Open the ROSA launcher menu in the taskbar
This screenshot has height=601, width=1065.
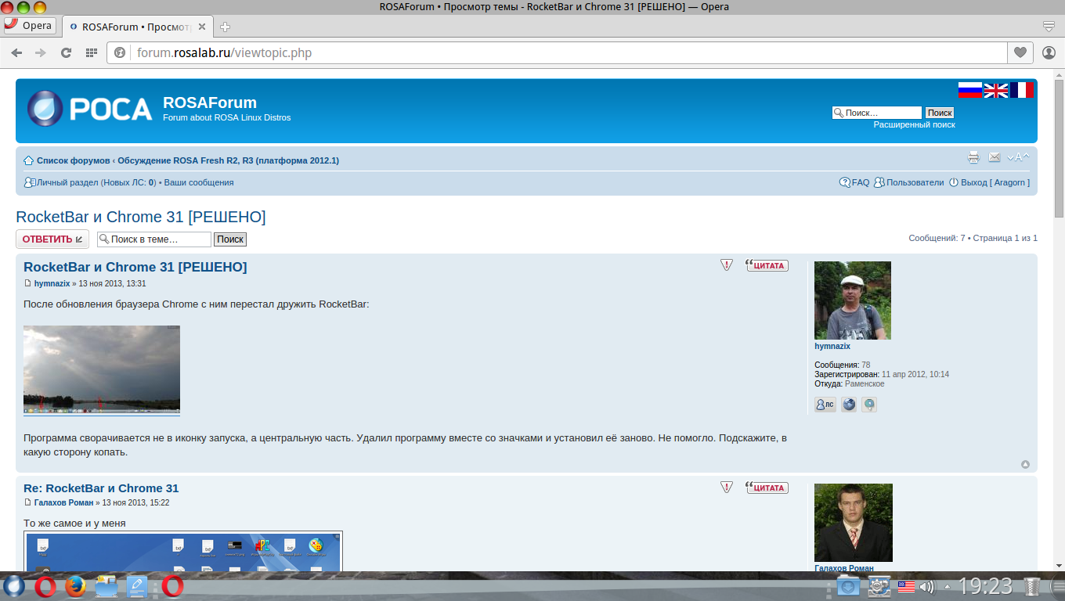coord(14,586)
